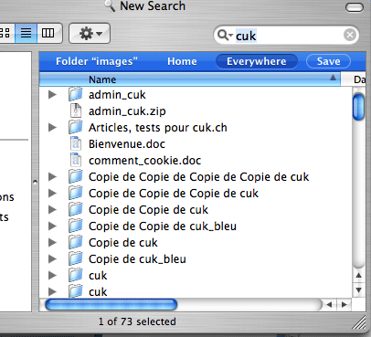This screenshot has width=371, height=337.
Task: Clear the search field text
Action: 350,35
